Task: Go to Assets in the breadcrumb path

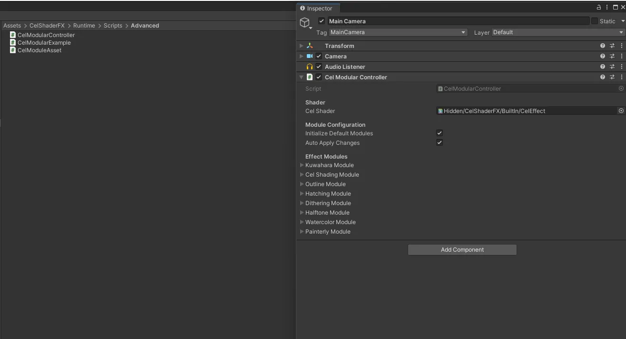Action: 12,26
